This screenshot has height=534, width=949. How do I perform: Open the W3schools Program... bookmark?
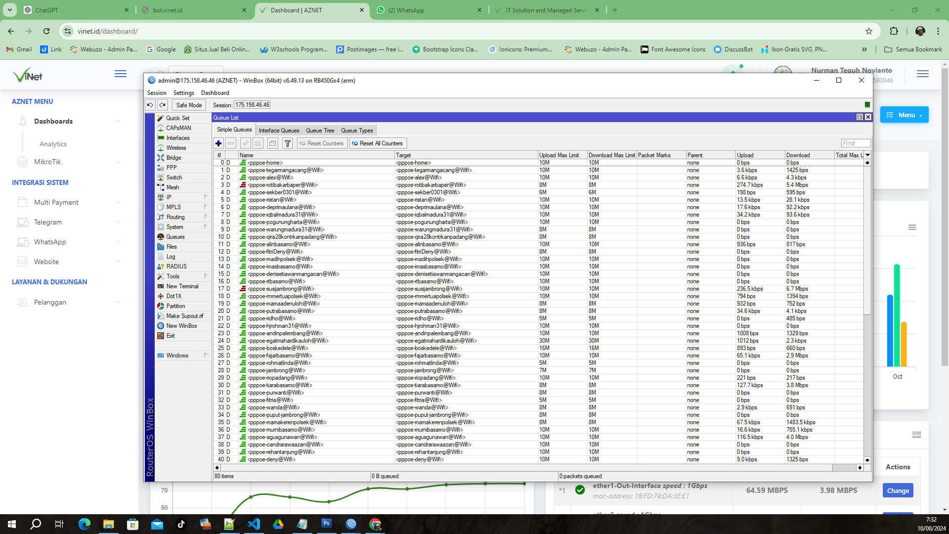click(293, 49)
